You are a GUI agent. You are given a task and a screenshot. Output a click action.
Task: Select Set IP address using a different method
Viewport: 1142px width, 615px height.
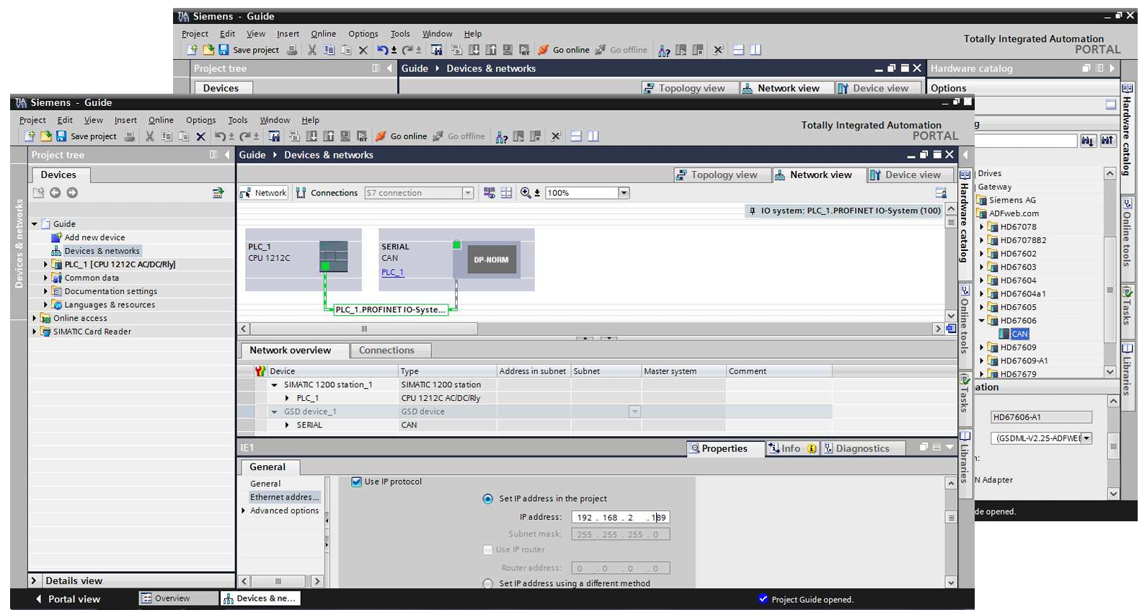pos(488,583)
